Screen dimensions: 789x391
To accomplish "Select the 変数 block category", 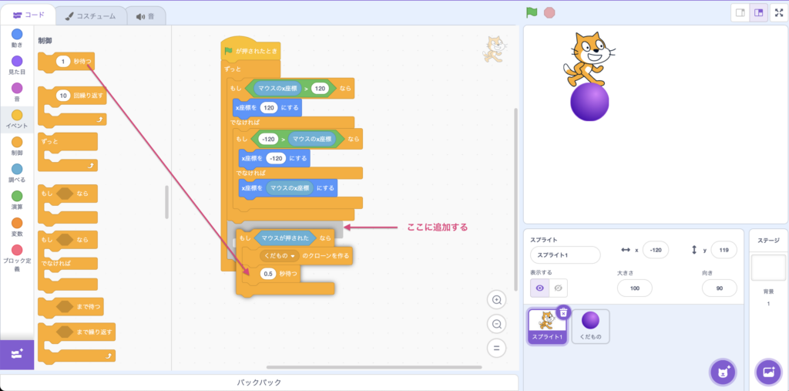I will click(17, 228).
